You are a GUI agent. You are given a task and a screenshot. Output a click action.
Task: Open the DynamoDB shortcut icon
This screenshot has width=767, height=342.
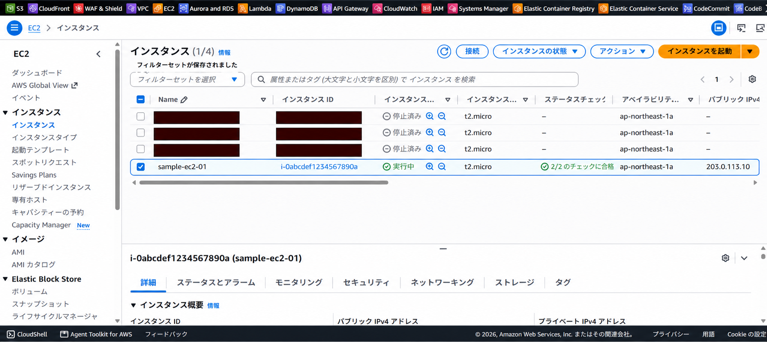click(280, 8)
